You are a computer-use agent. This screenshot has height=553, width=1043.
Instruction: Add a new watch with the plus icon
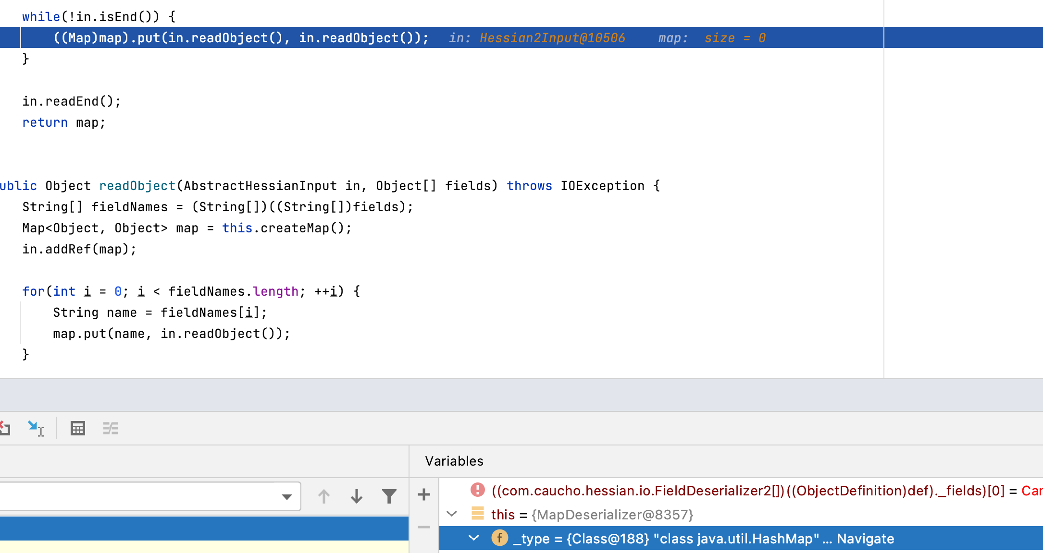coord(423,494)
